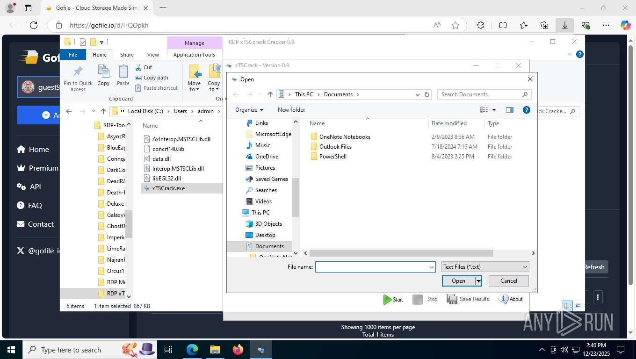Click Save Results in xTSCrack window
Image resolution: width=636 pixels, height=359 pixels.
click(x=468, y=299)
